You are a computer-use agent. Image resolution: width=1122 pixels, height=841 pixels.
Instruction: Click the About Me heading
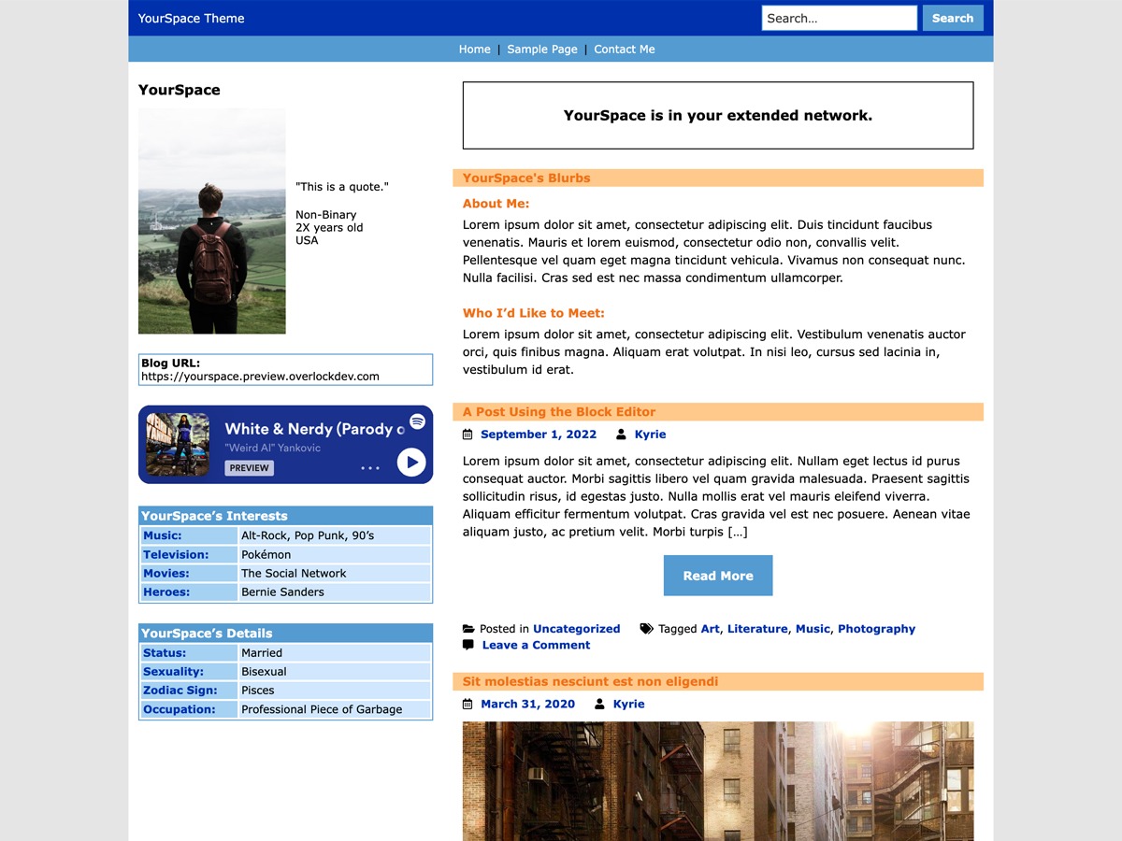[x=496, y=204]
